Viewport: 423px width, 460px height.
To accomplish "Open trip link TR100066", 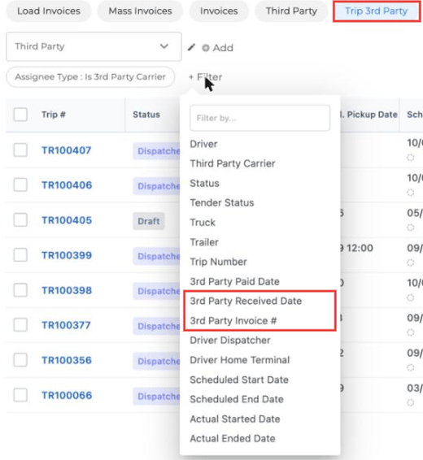I will coord(67,396).
